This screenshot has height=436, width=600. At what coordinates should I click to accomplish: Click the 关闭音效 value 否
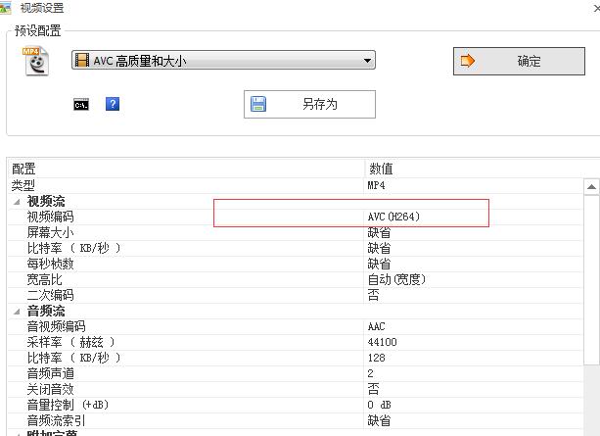[x=373, y=389]
